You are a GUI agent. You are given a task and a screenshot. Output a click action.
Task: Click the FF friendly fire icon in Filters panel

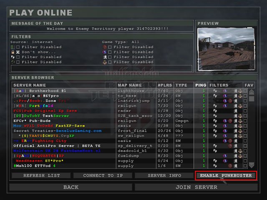tap(13, 57)
